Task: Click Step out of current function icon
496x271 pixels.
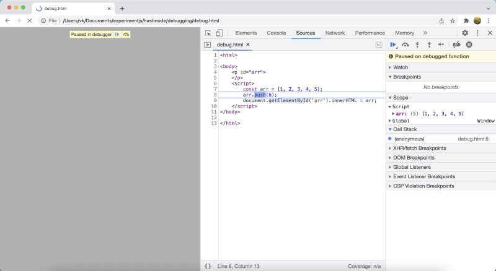Action: [429, 45]
